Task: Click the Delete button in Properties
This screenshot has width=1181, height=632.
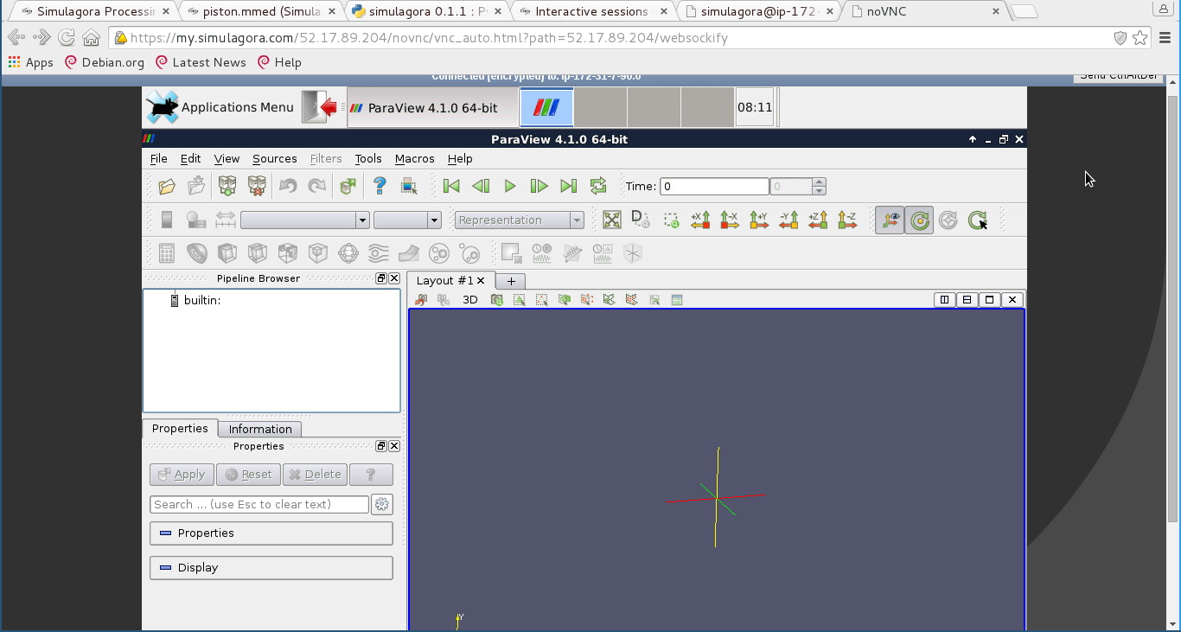Action: click(x=315, y=475)
